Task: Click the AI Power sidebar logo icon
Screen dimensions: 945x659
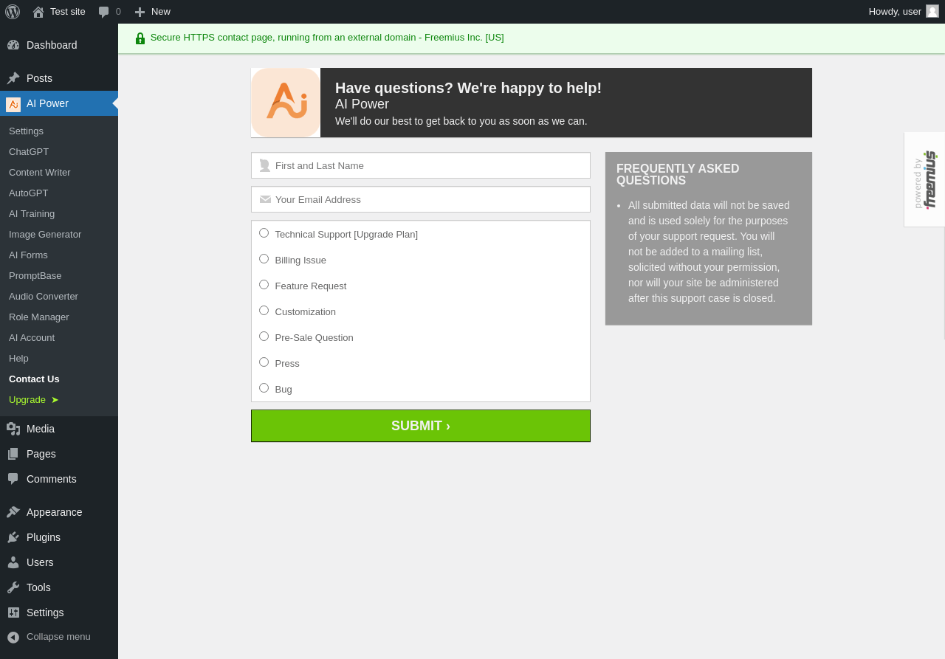Action: 13,104
